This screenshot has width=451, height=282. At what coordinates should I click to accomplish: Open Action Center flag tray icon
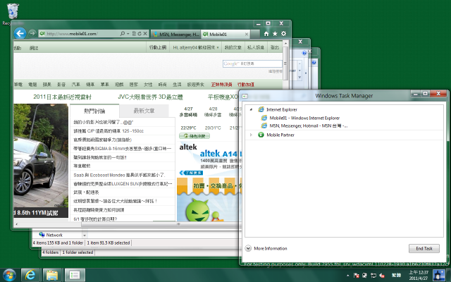356,276
